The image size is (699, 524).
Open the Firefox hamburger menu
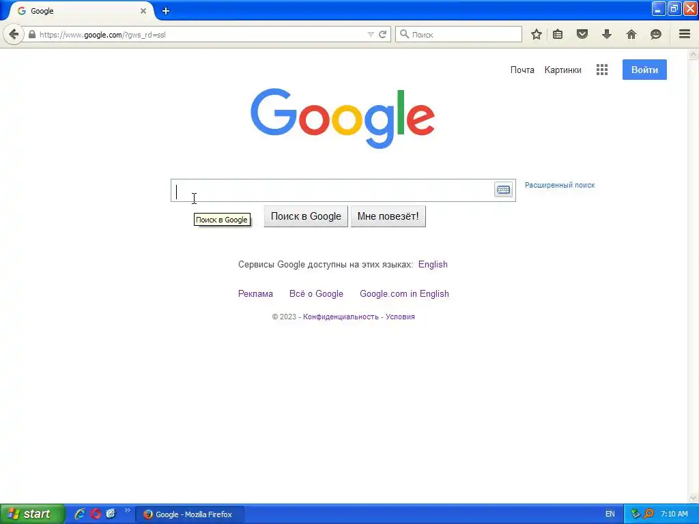tap(685, 34)
